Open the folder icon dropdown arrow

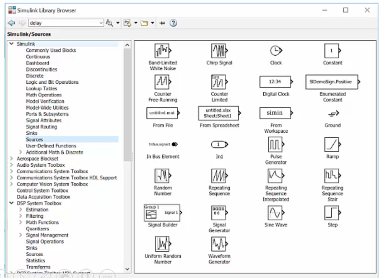click(x=152, y=23)
